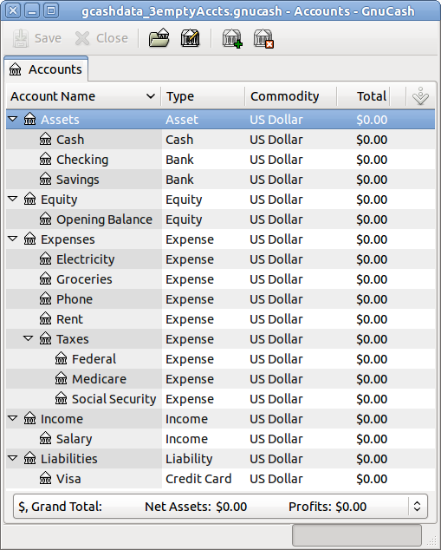Click the bank icon beside Federal
Image resolution: width=441 pixels, height=550 pixels.
point(61,359)
